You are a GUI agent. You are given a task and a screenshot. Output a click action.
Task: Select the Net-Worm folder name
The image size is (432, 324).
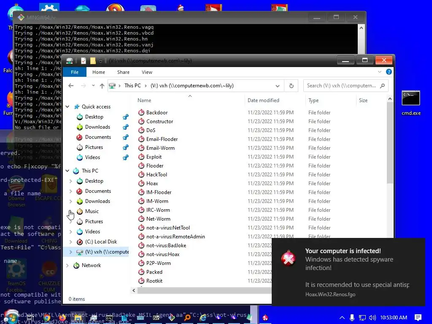159,219
